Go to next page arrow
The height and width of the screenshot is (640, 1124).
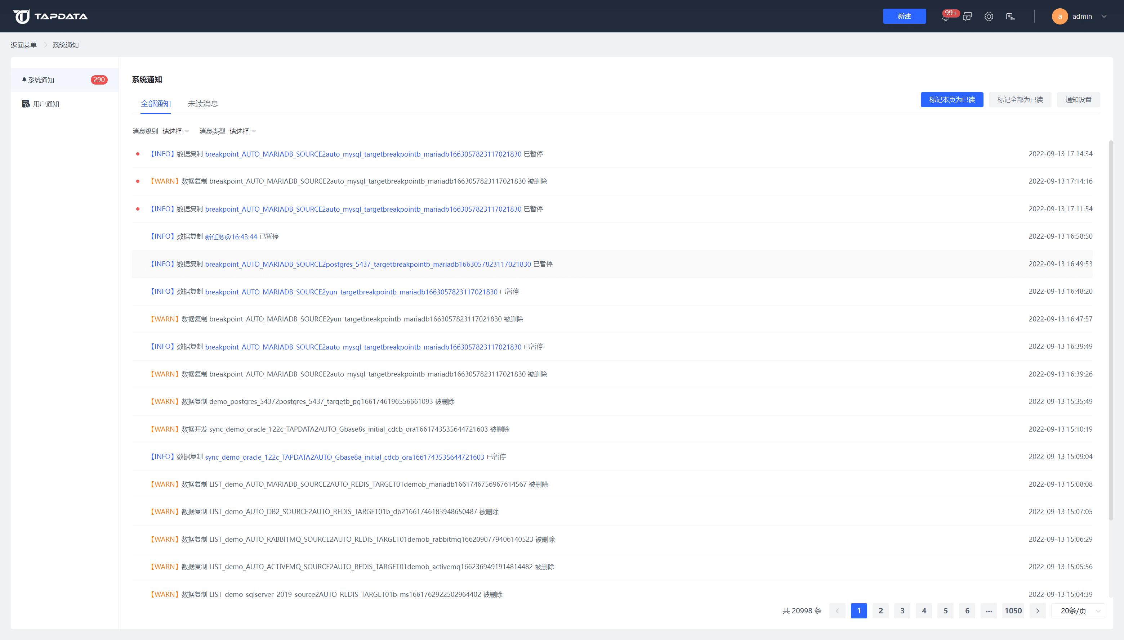tap(1037, 610)
